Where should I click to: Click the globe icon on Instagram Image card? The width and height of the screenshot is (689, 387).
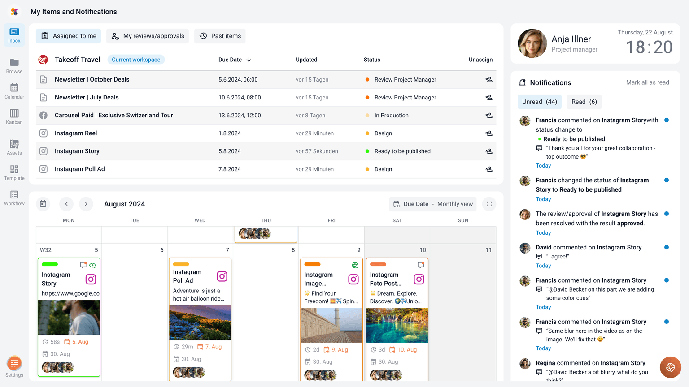tap(355, 265)
